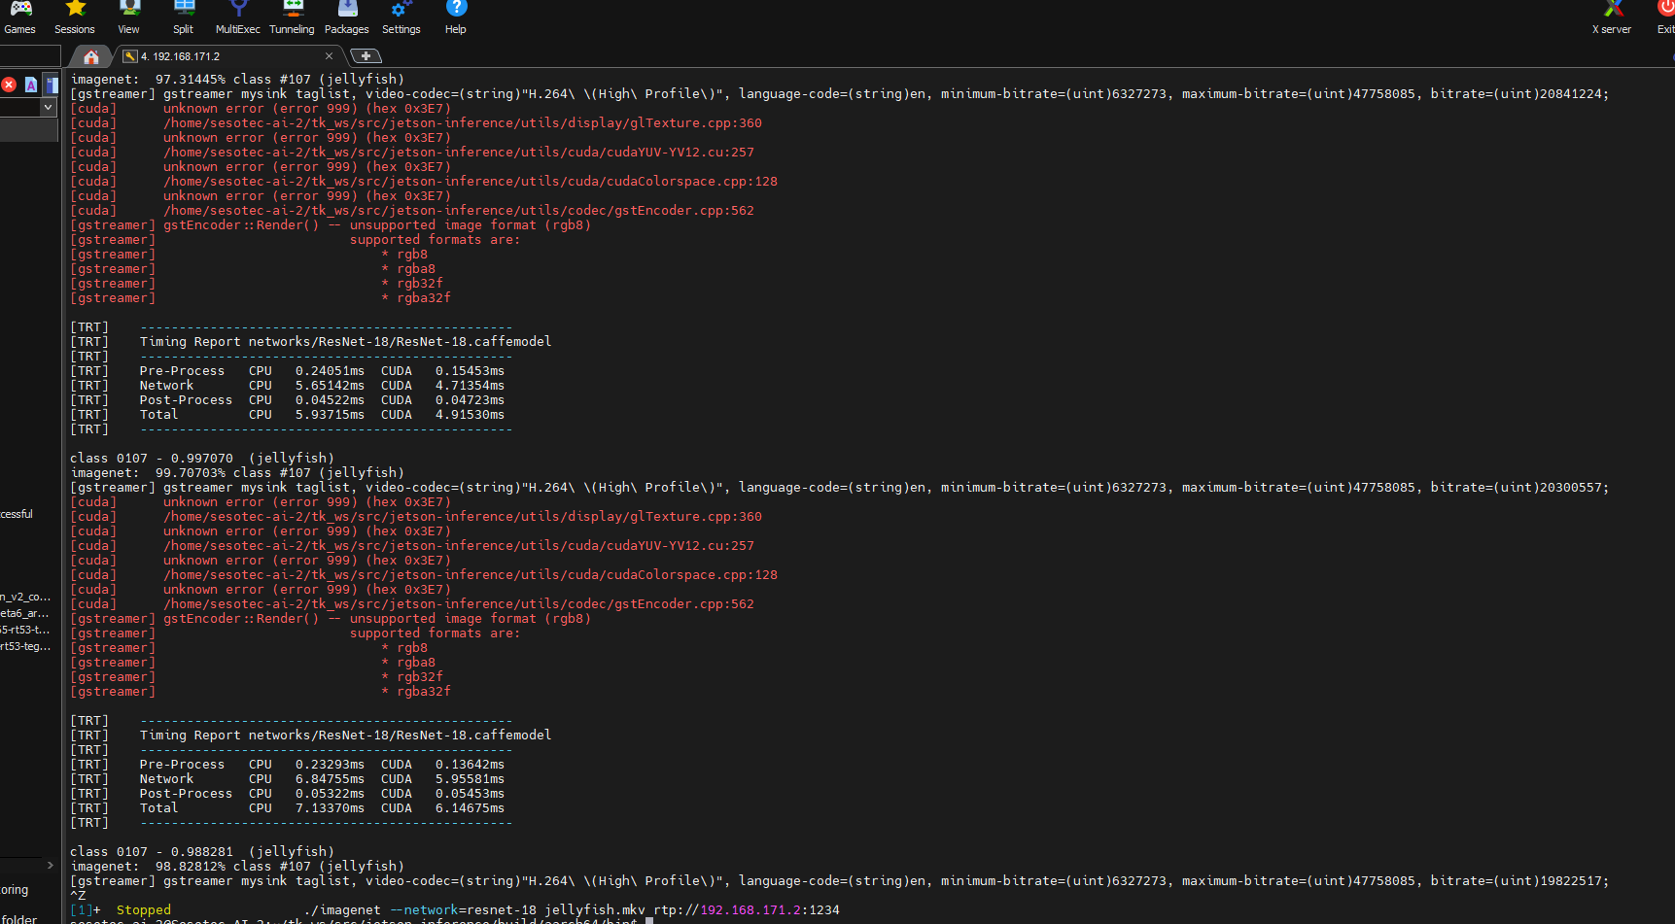Viewport: 1675px width, 924px height.
Task: Open the Sessions star icon
Action: point(75,17)
